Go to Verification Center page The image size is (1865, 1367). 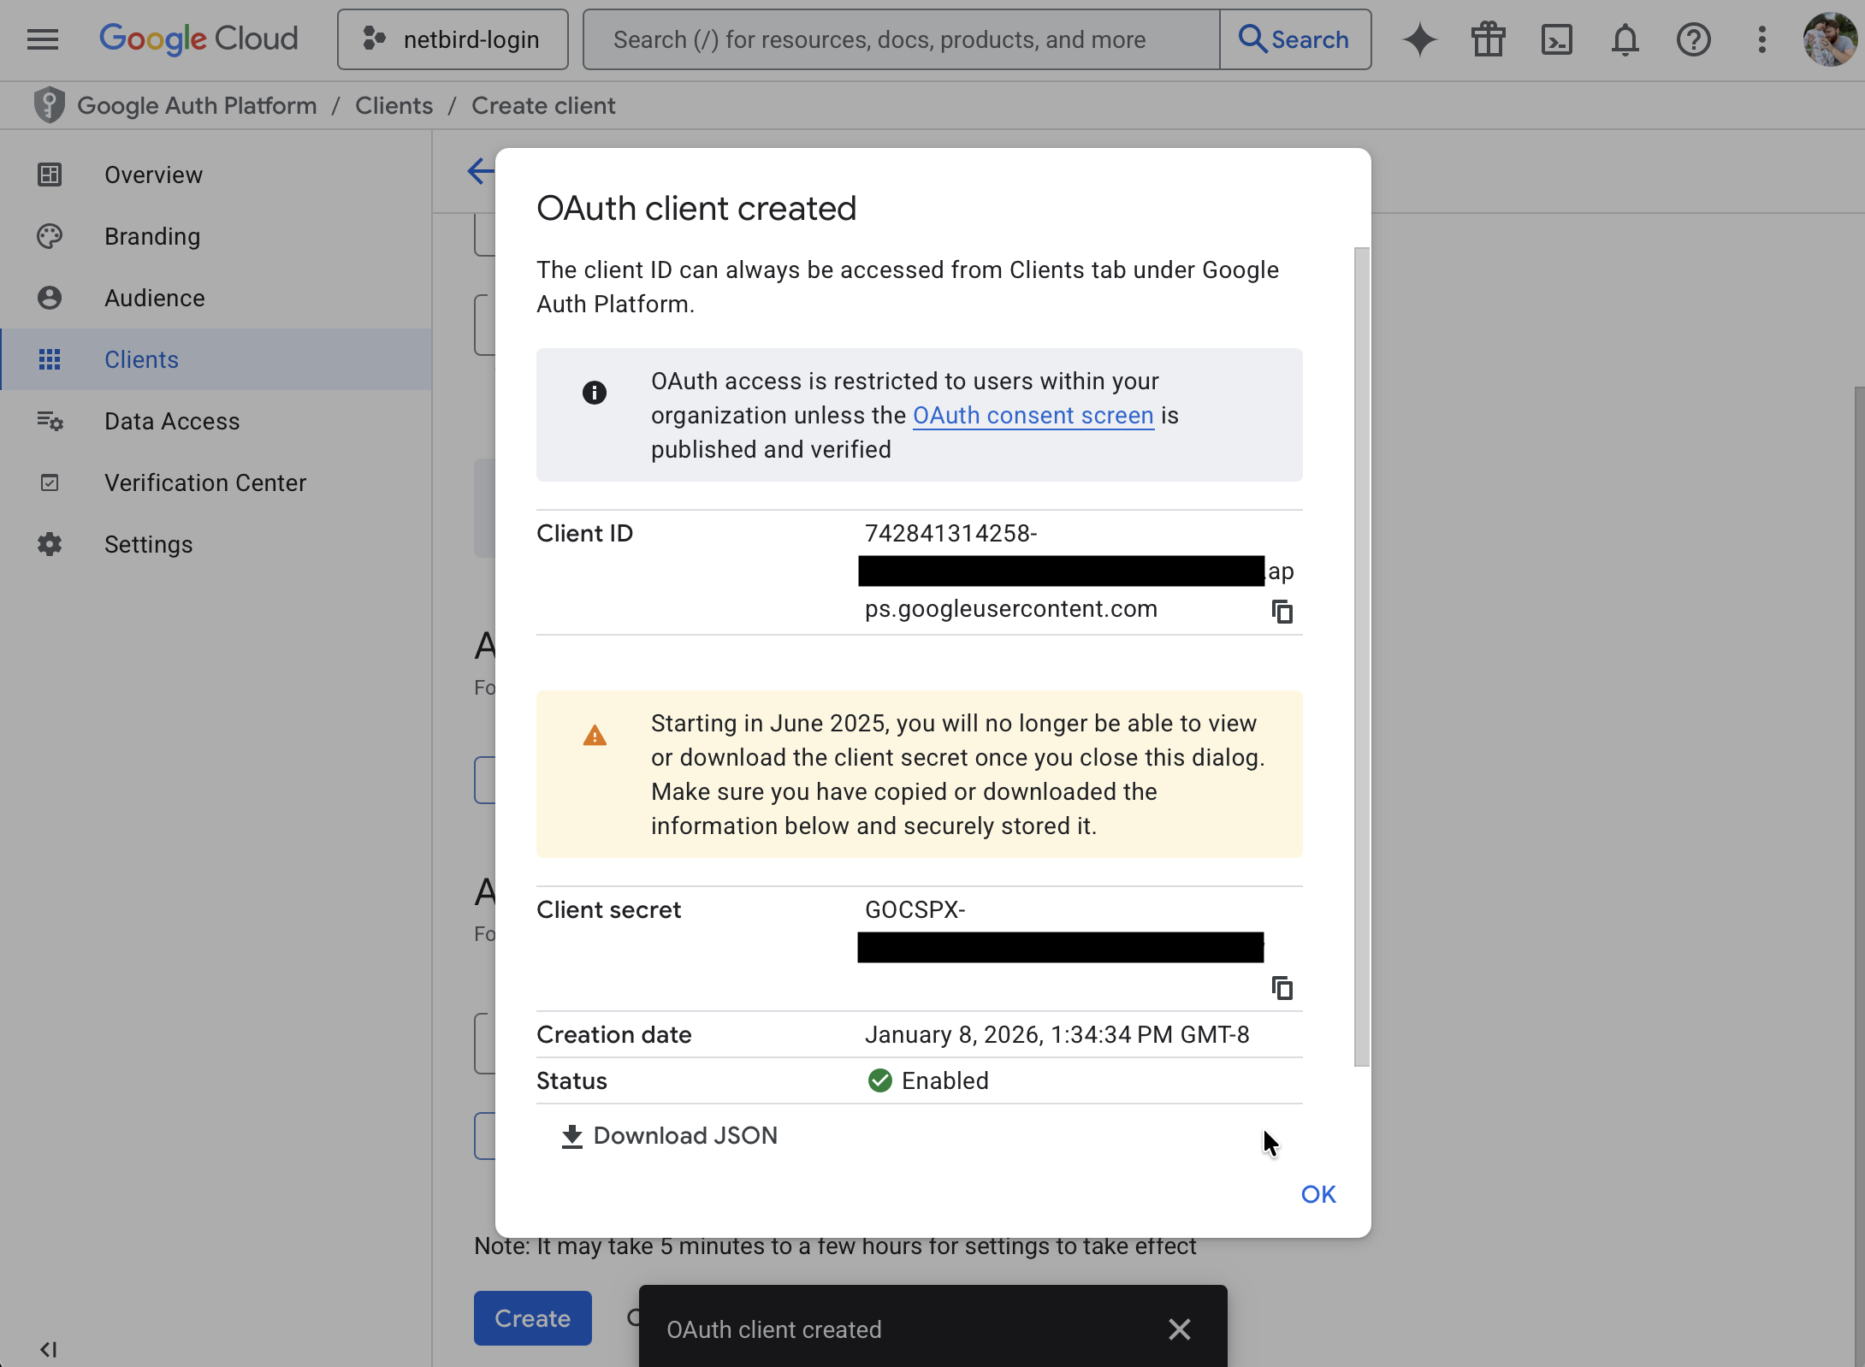pyautogui.click(x=205, y=482)
